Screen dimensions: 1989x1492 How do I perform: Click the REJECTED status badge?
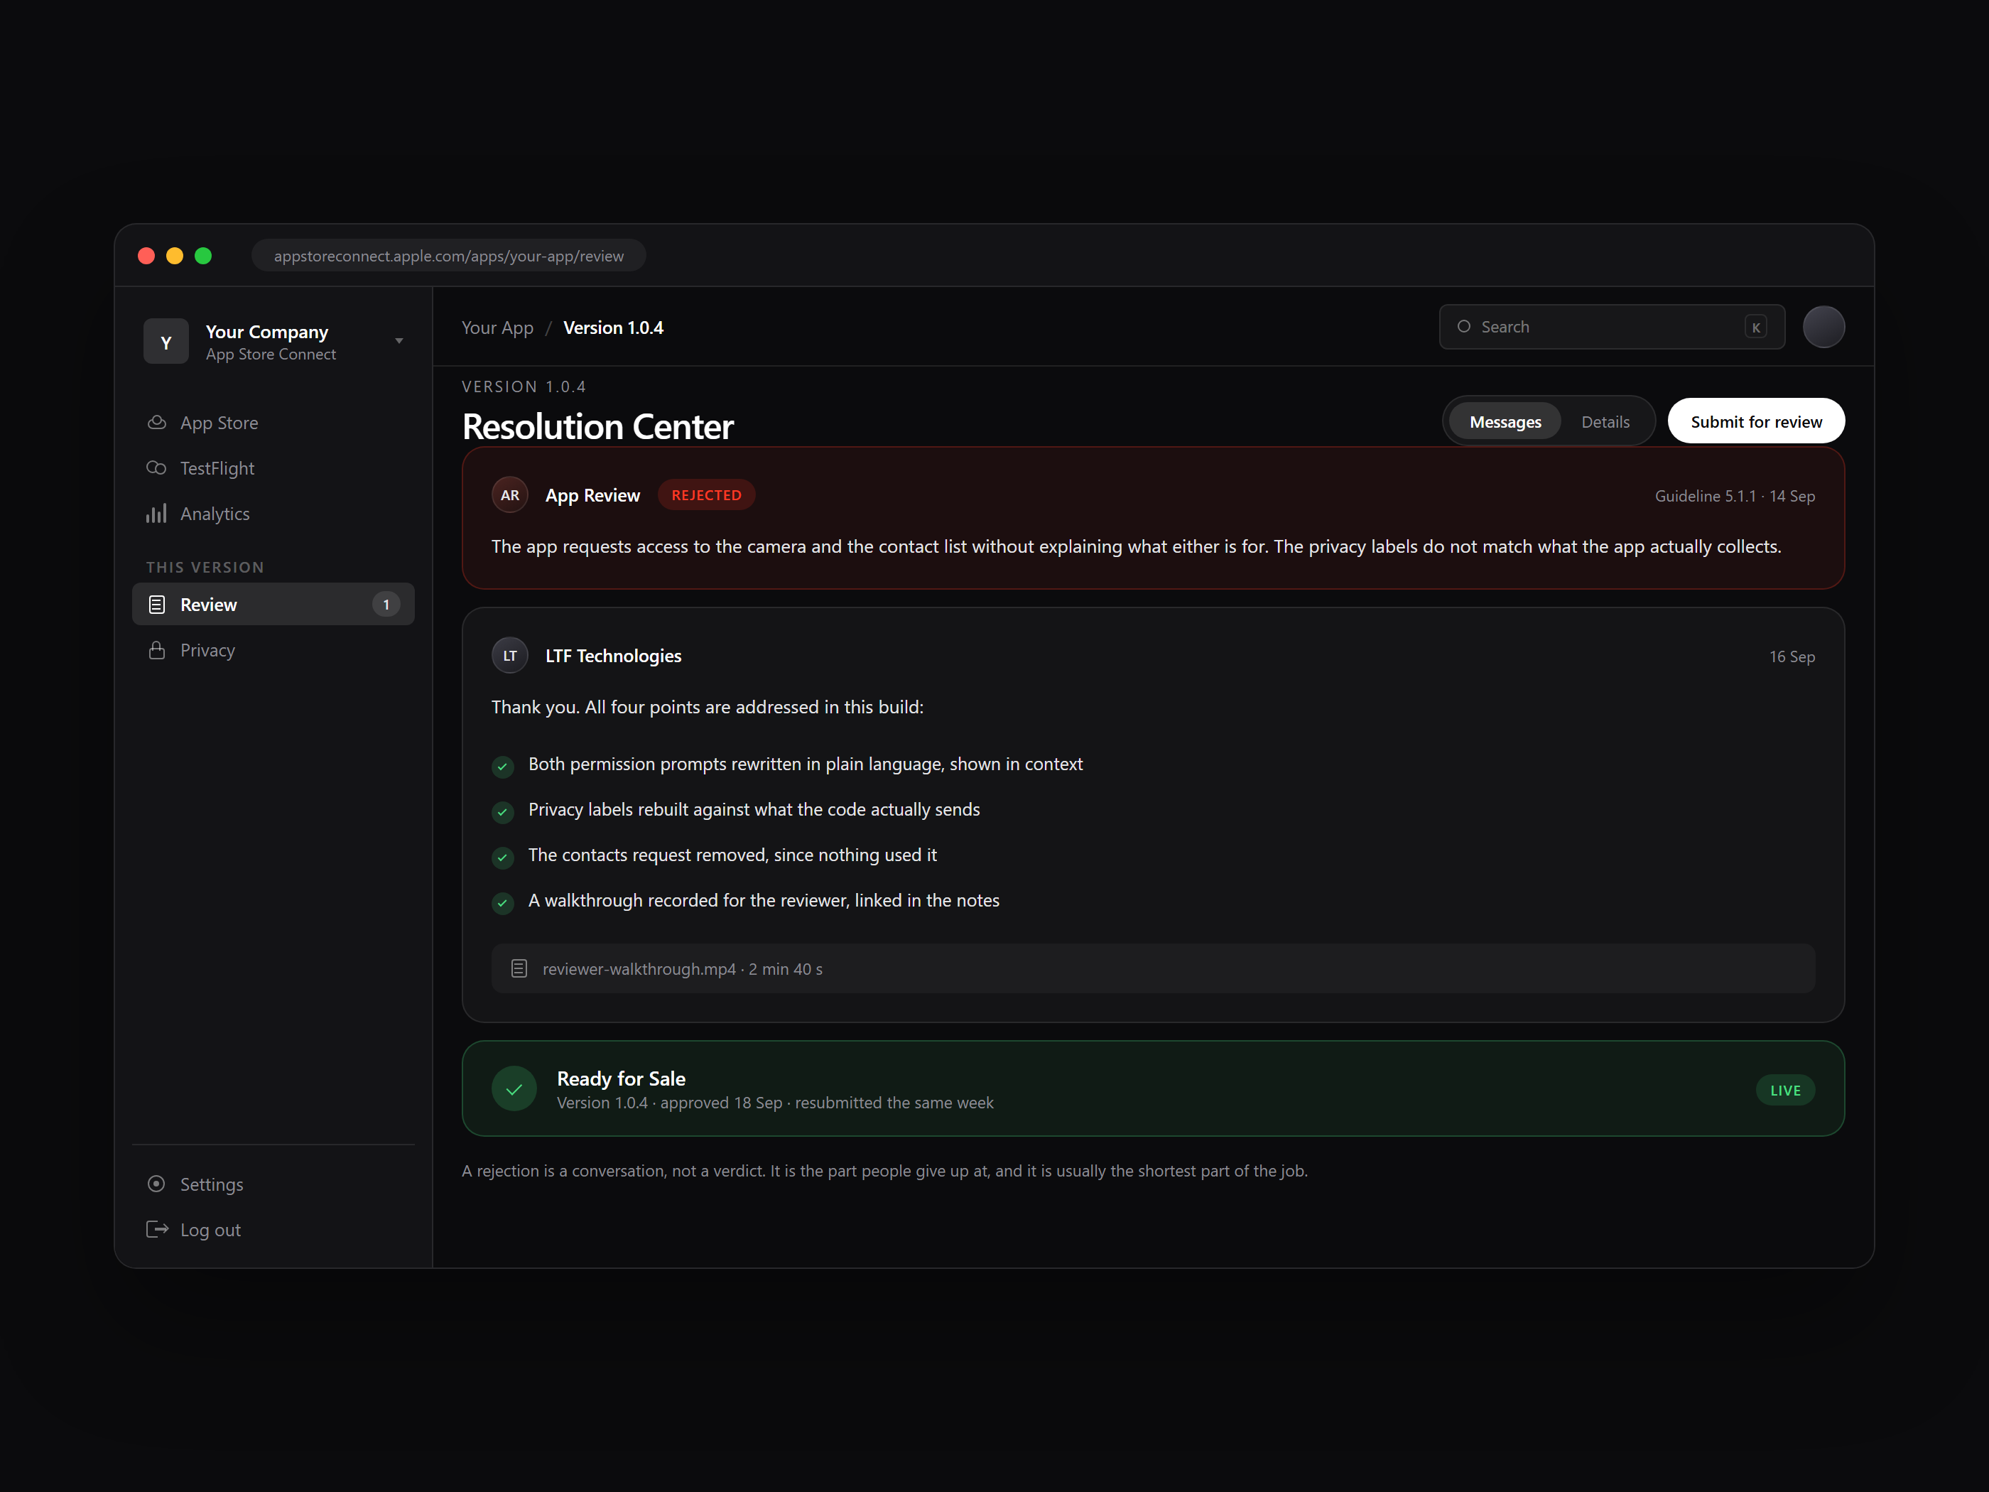[x=706, y=494]
